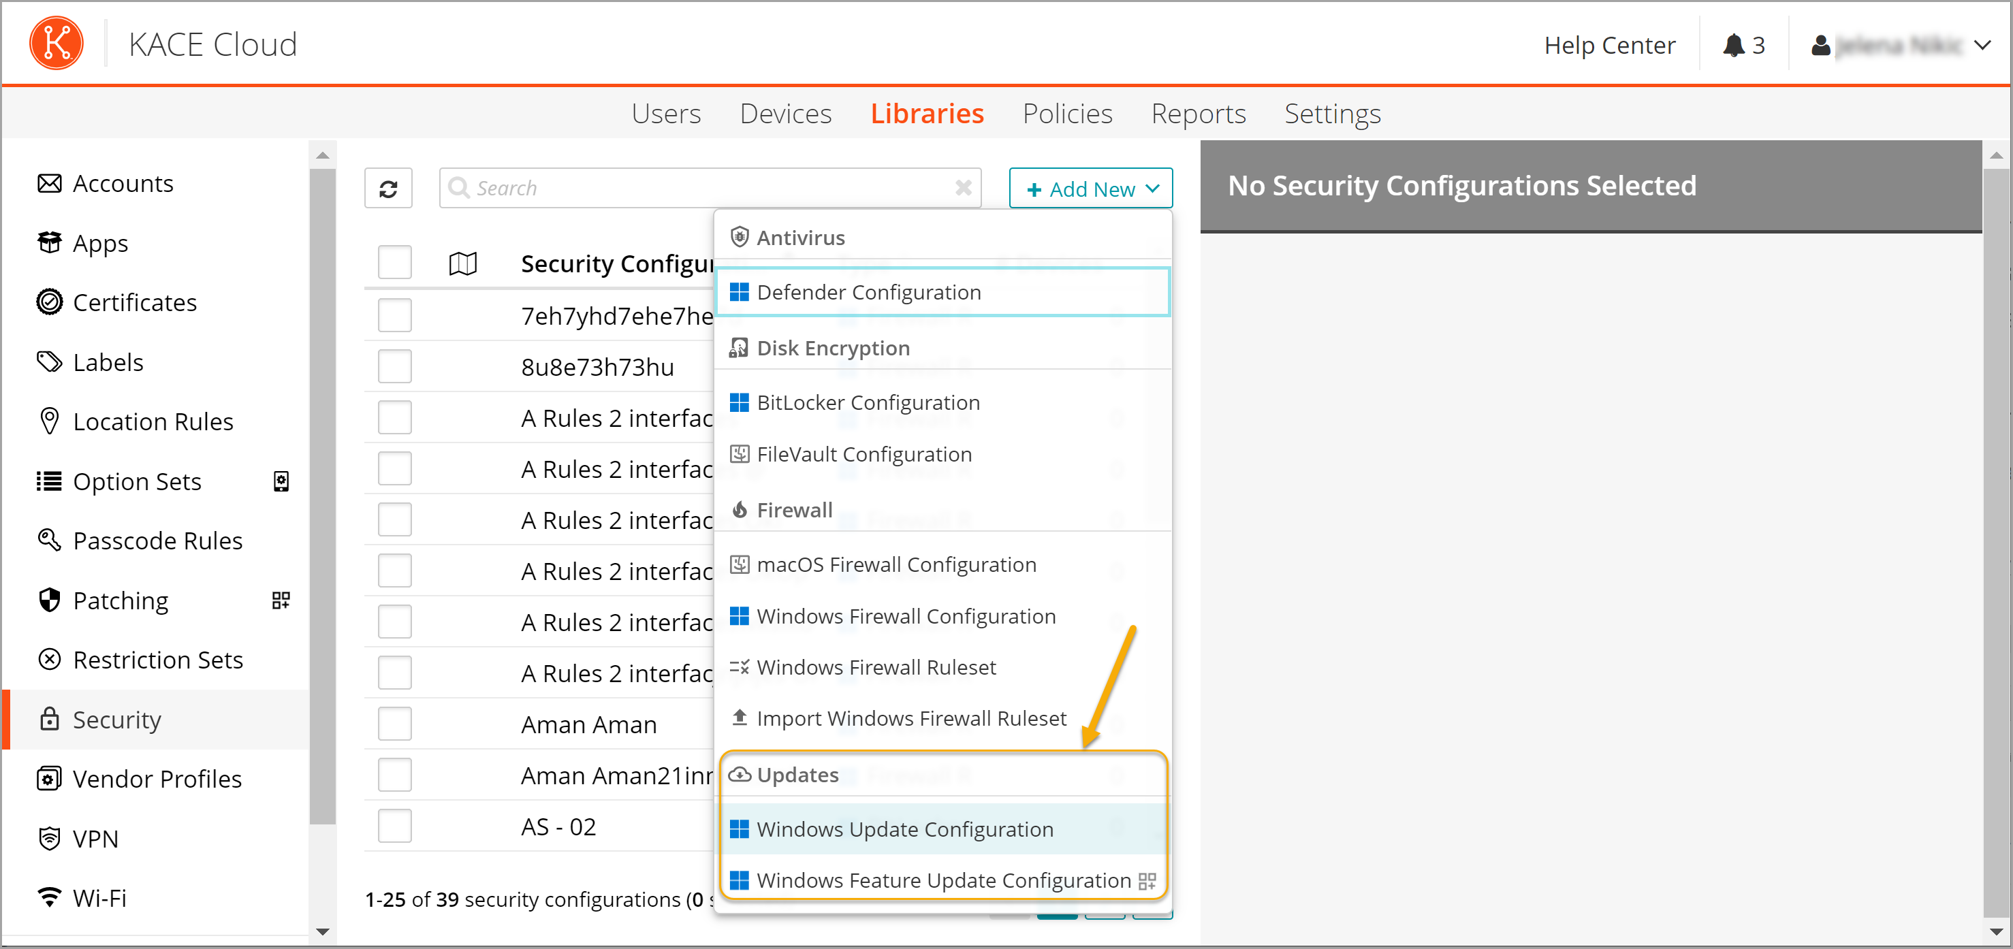Image resolution: width=2013 pixels, height=949 pixels.
Task: Expand the user account menu chevron
Action: click(1981, 46)
